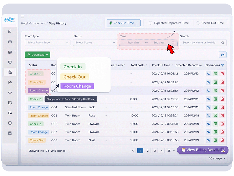
Task: Click the Nikie guest name cell
Action: pos(92,140)
